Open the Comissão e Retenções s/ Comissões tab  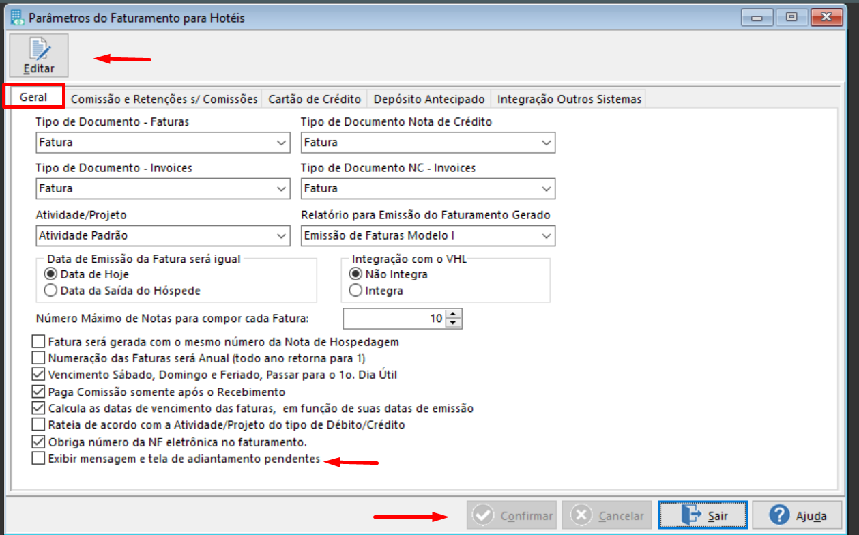pyautogui.click(x=164, y=99)
